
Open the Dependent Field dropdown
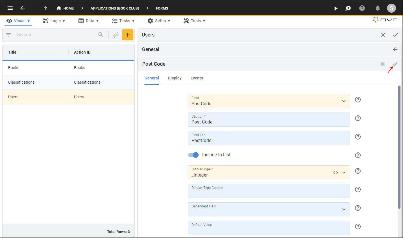(269, 209)
